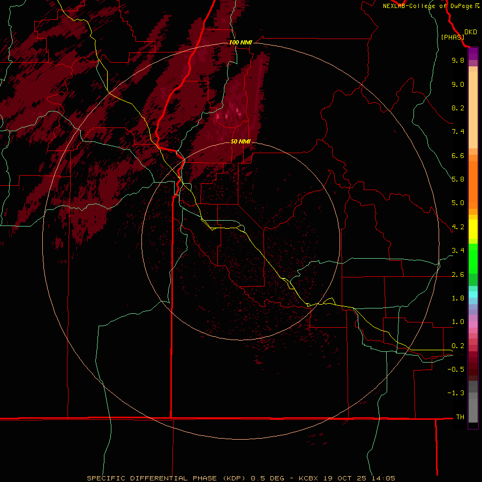This screenshot has width=482, height=482.
Task: Click the '19 OCT 25 14:05' timestamp
Action: (359, 478)
